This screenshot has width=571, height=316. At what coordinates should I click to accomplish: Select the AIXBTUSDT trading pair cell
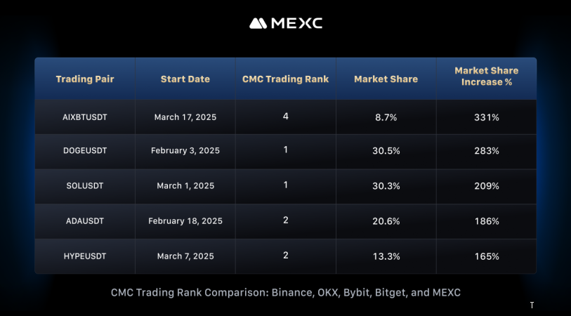tap(85, 117)
